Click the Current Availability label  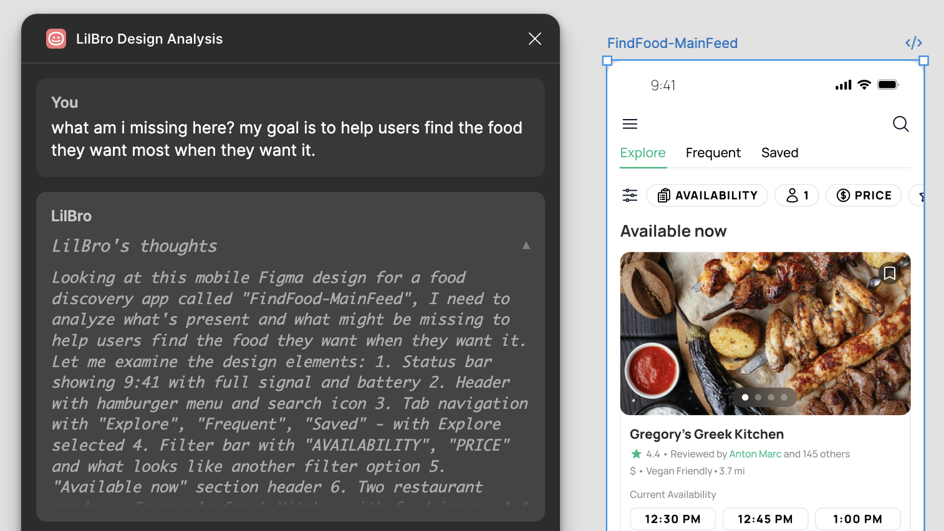pos(673,494)
